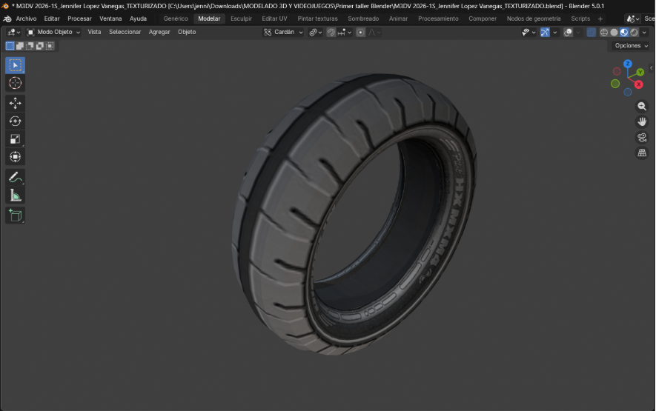Select the Add Cube tool
The height and width of the screenshot is (411, 656).
point(15,215)
